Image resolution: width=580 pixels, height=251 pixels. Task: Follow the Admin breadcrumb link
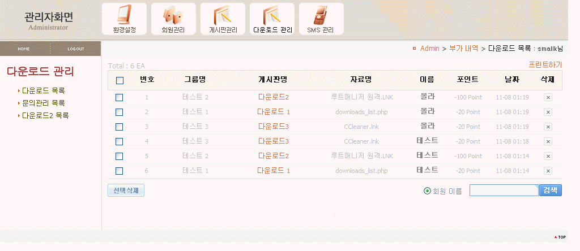[x=429, y=49]
